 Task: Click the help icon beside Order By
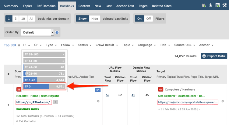(x=57, y=32)
